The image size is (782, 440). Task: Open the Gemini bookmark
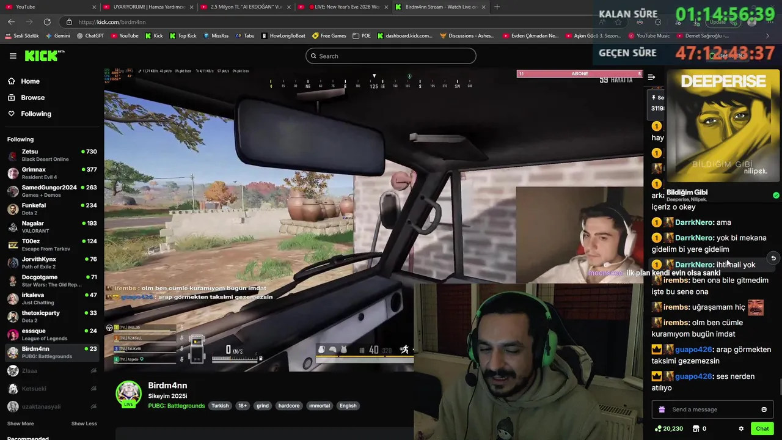point(58,35)
